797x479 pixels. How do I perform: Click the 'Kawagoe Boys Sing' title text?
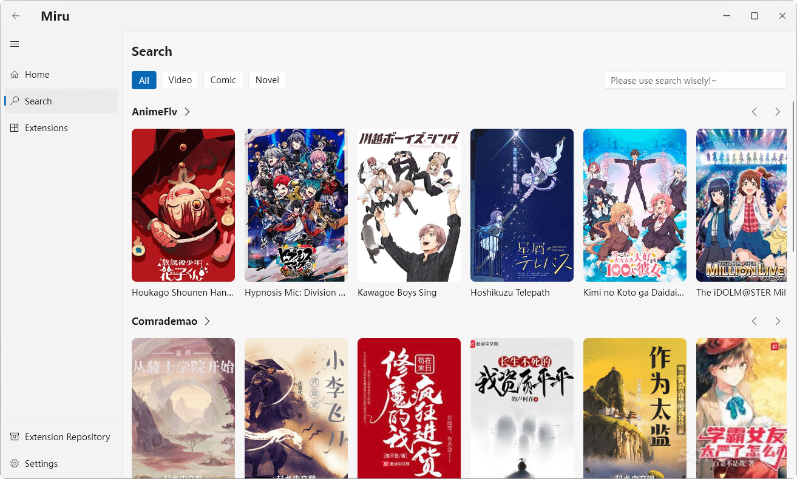click(397, 293)
